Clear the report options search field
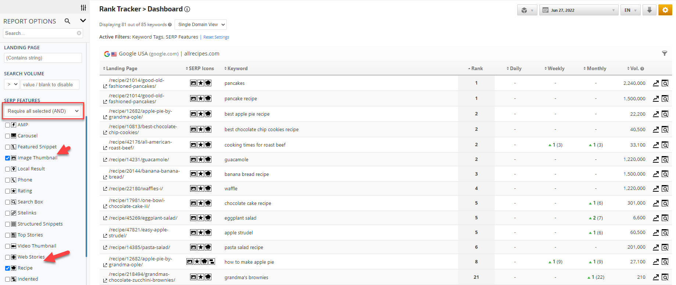 pos(79,33)
